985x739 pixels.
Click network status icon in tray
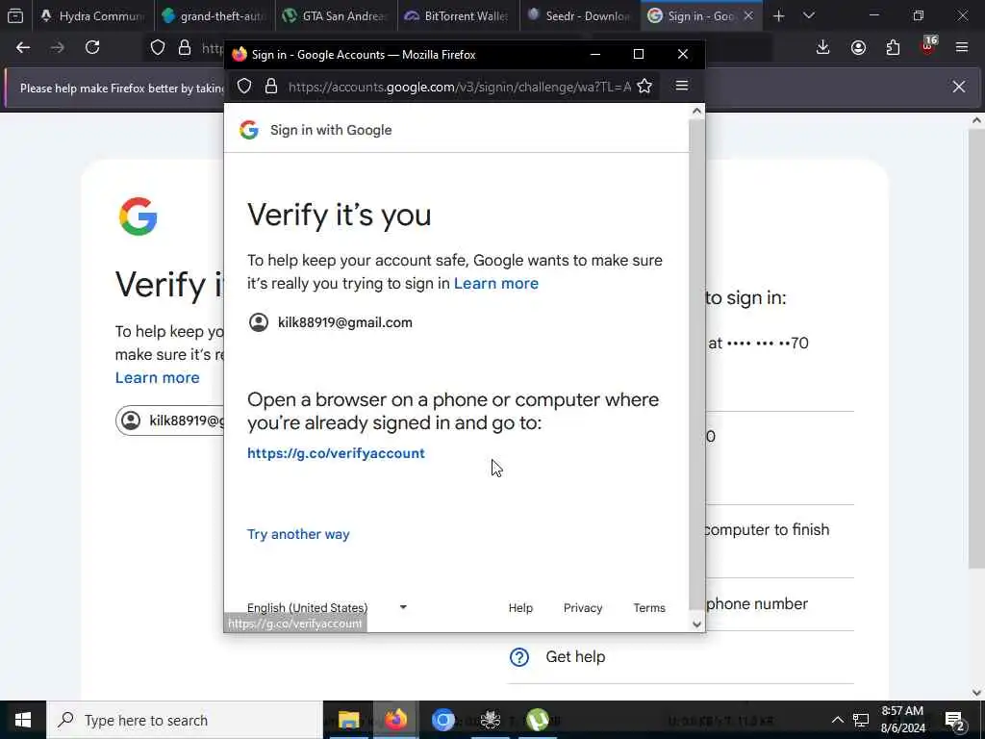861,720
